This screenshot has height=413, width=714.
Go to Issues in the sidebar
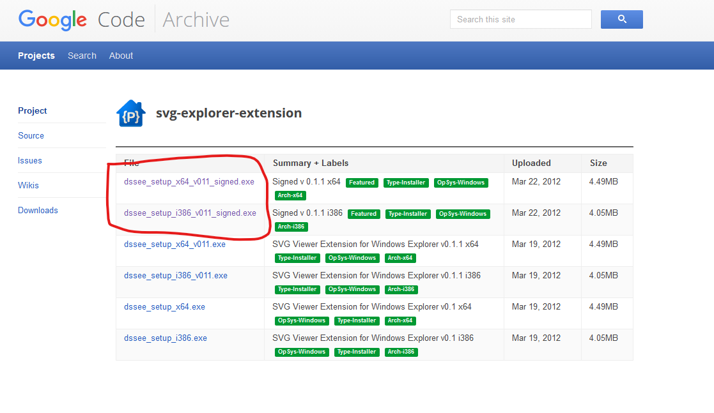29,161
